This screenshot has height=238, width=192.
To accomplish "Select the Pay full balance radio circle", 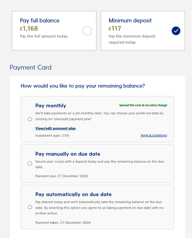I will point(87,31).
